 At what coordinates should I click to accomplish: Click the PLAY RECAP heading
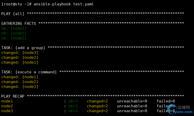(13, 96)
